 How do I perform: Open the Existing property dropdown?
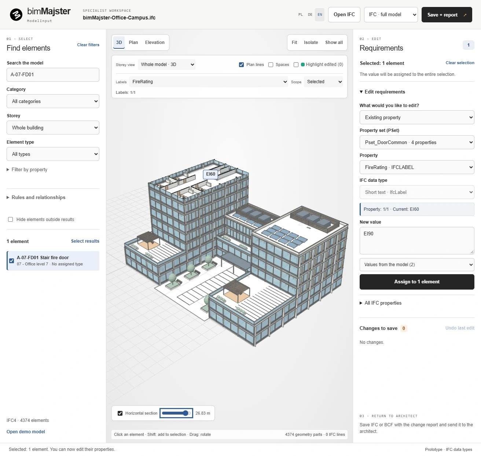417,117
